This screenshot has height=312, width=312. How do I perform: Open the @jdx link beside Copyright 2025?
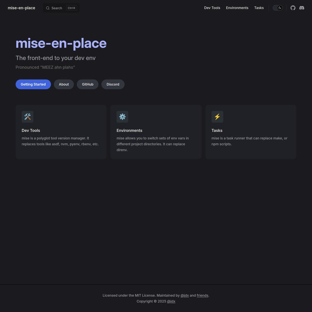point(171,301)
